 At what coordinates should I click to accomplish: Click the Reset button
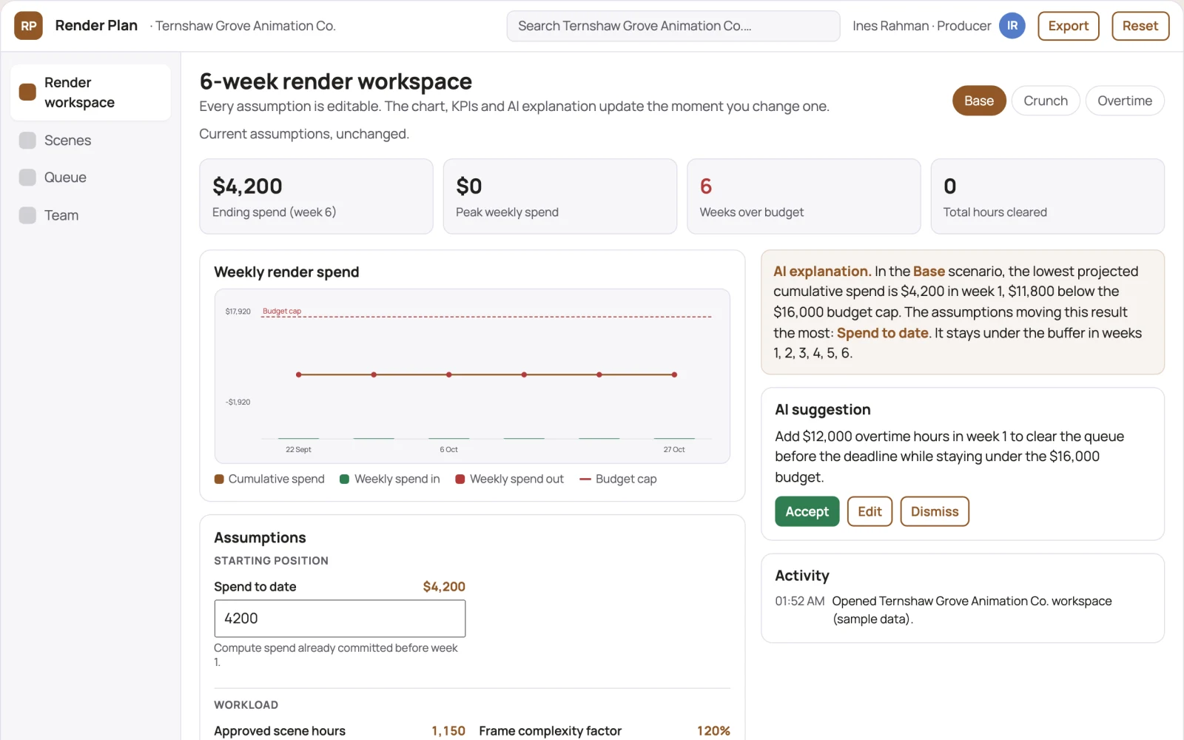pyautogui.click(x=1140, y=26)
